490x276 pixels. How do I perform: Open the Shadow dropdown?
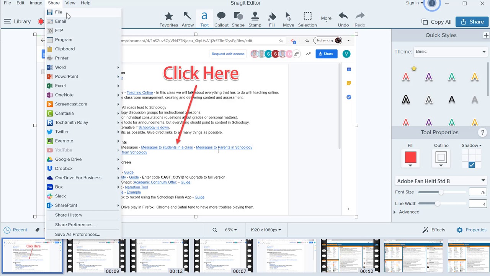point(472,146)
